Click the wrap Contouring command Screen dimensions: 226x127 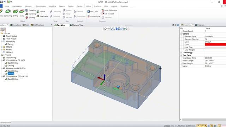[55, 12]
